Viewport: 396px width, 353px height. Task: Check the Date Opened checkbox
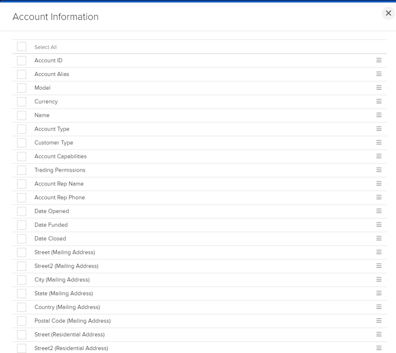(22, 211)
